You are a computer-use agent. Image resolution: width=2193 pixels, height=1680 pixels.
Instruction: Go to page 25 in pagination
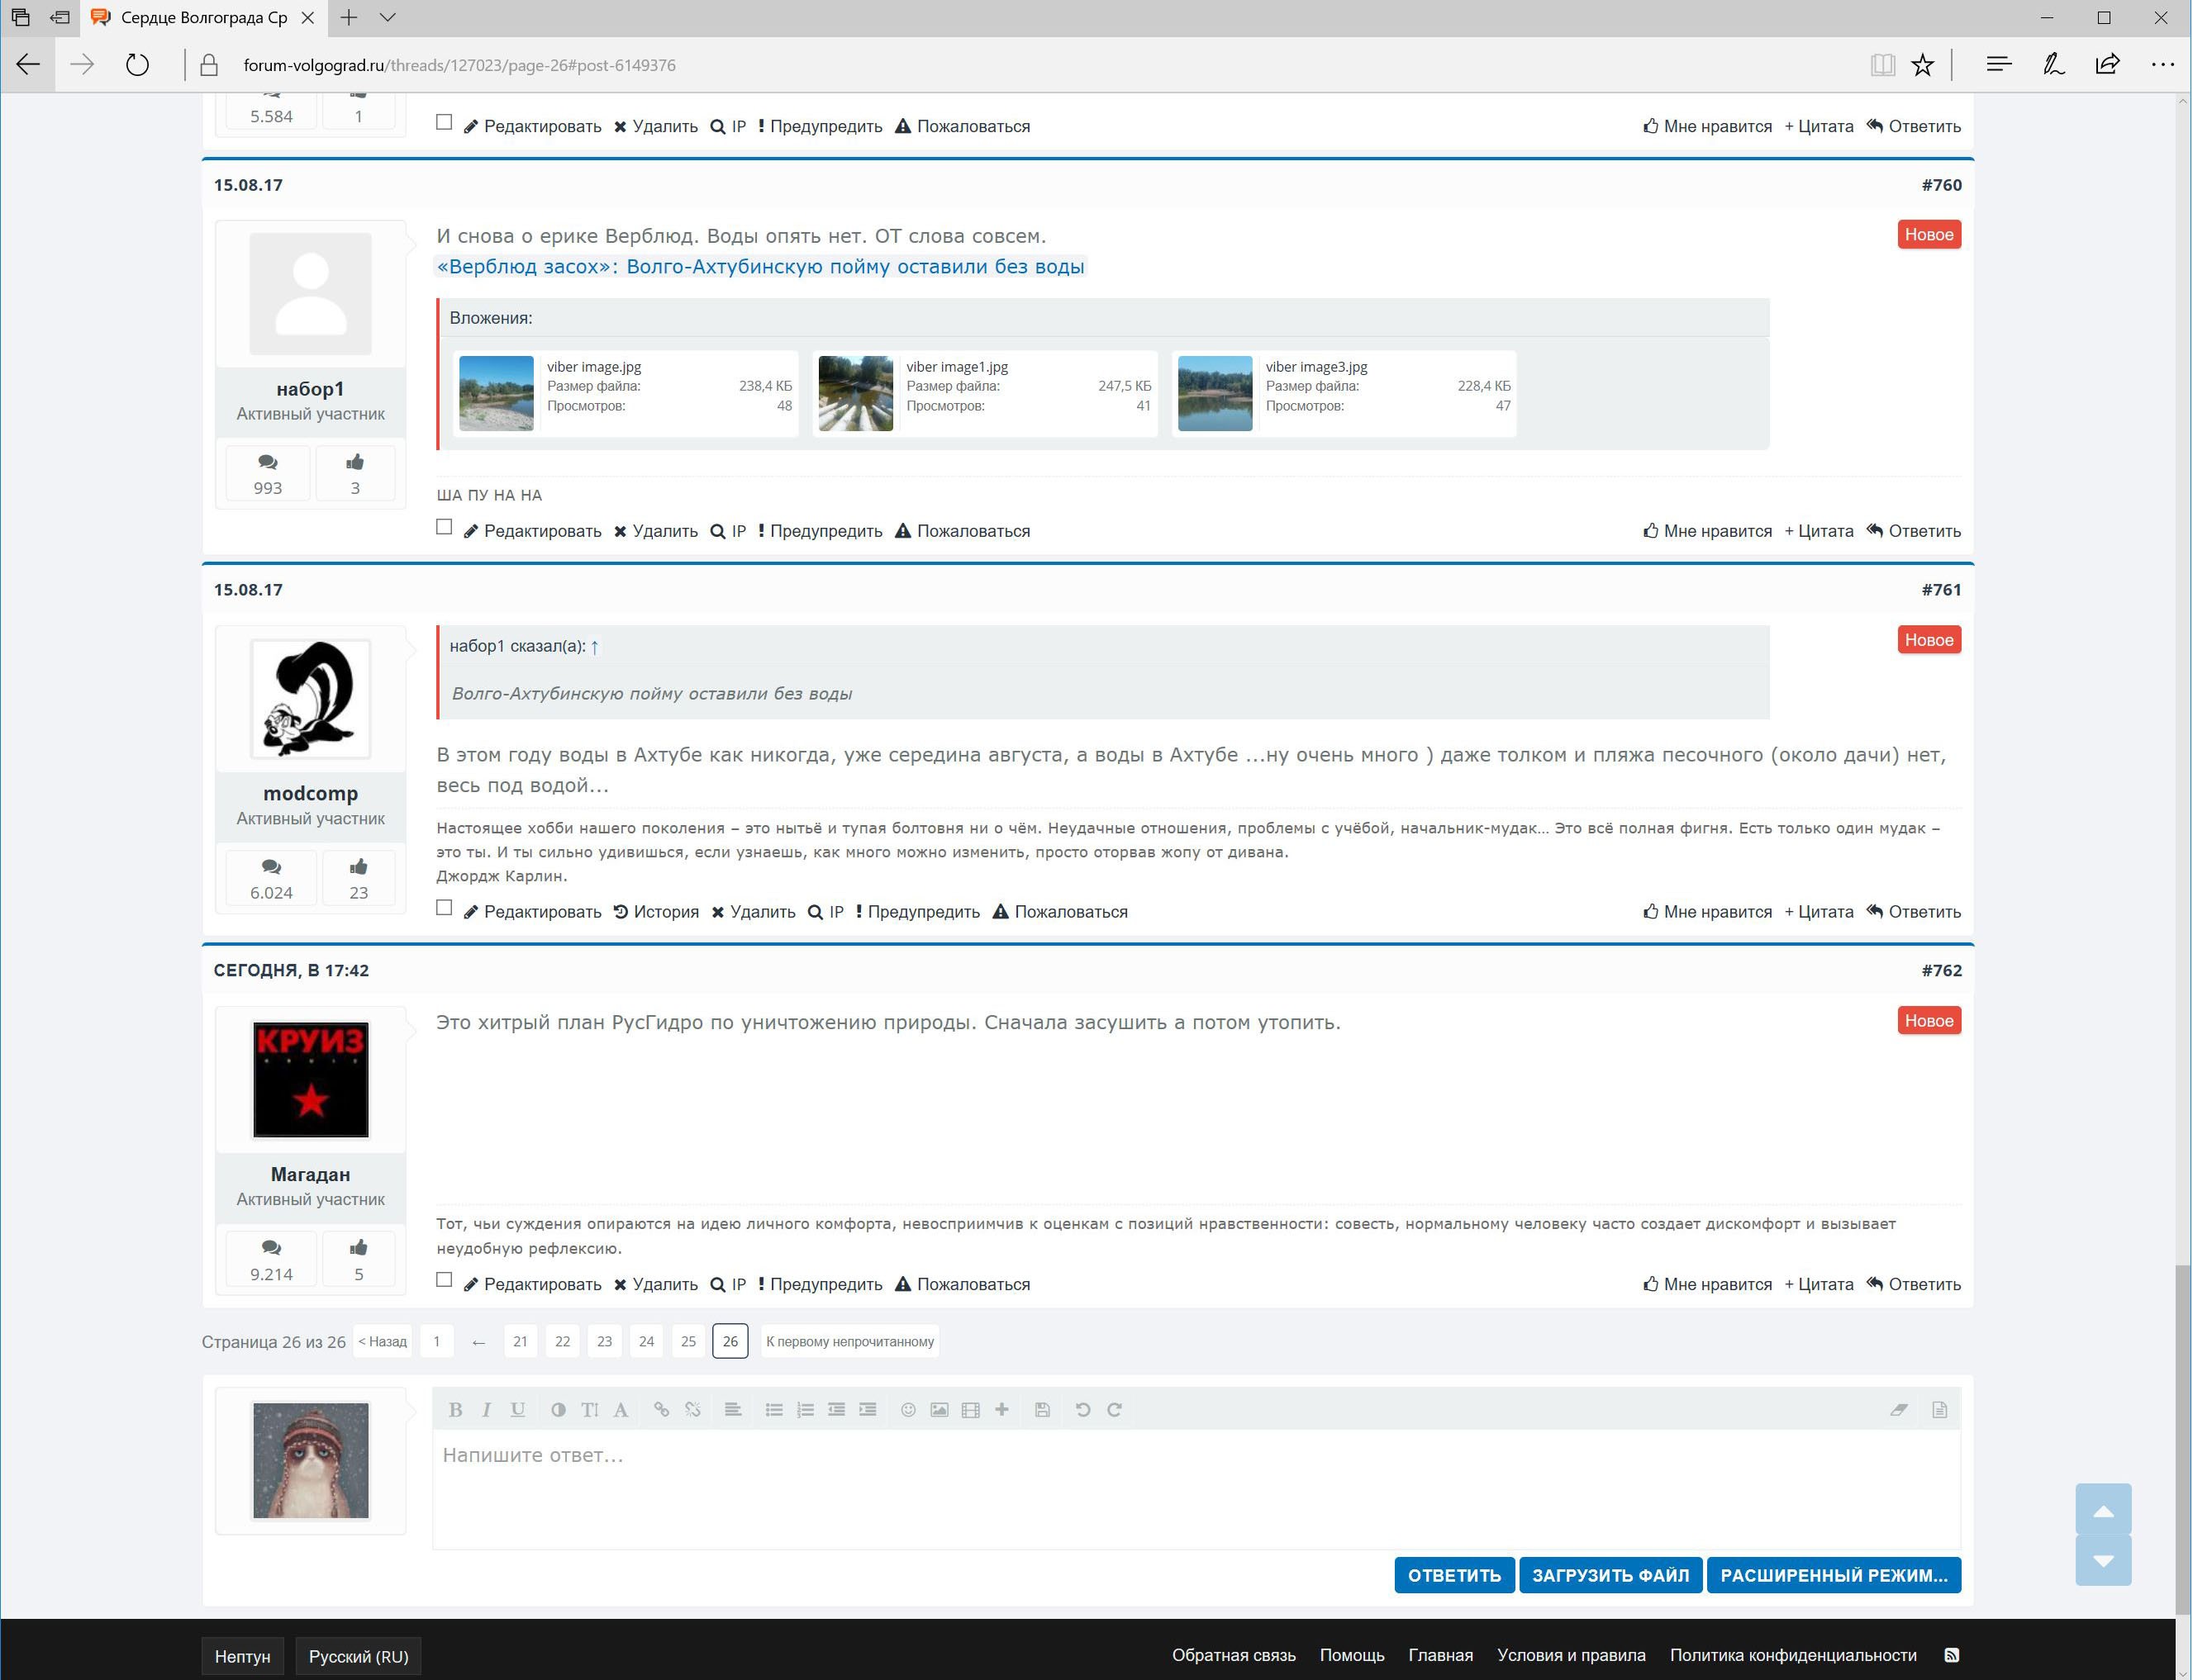[x=688, y=1342]
